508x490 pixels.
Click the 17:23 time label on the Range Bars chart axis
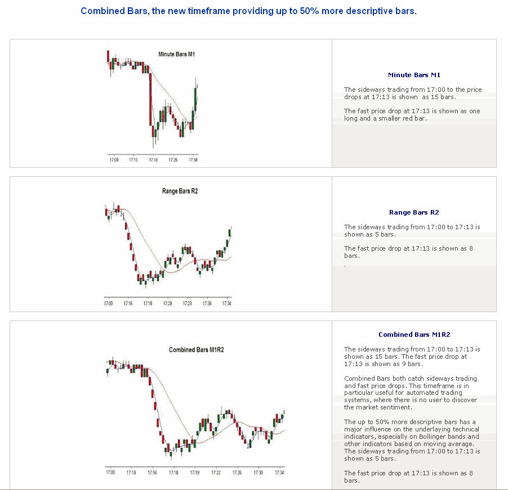188,303
